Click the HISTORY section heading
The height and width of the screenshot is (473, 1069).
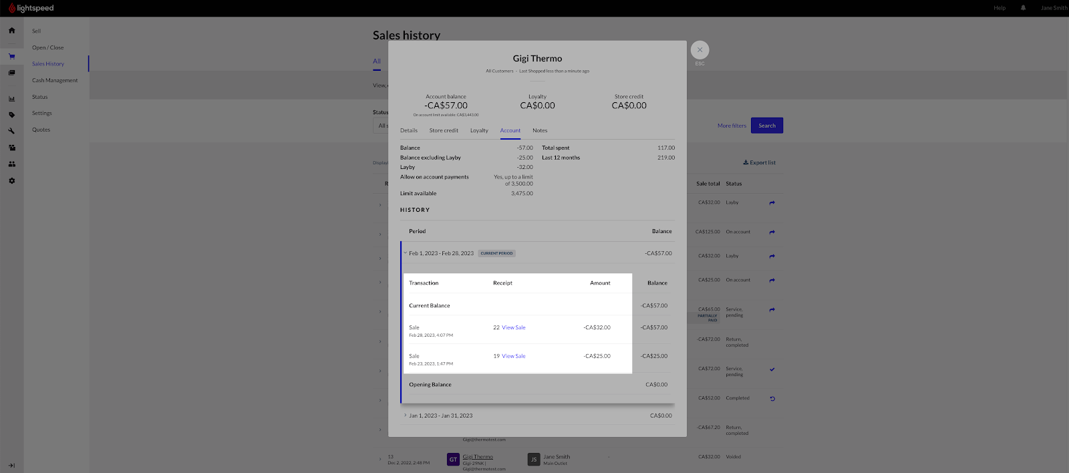(x=415, y=210)
